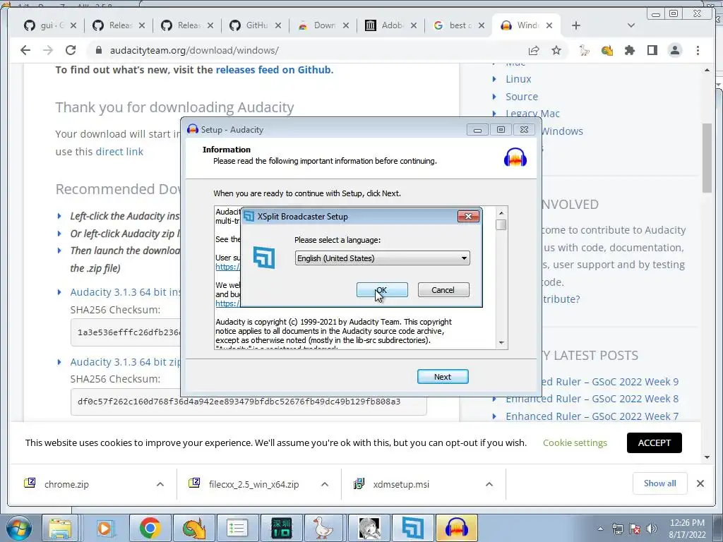The height and width of the screenshot is (542, 723).
Task: Reload the Audacity download page
Action: [x=71, y=50]
